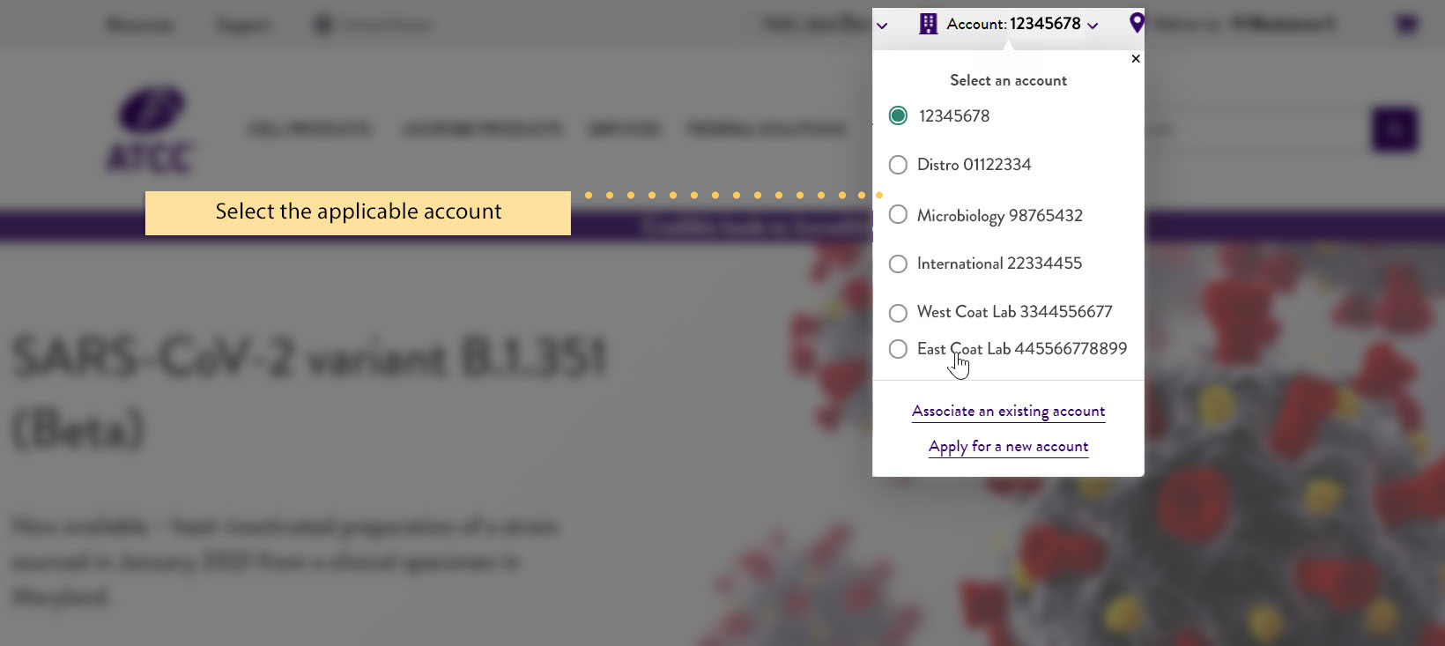
Task: Choose the East Coat Lab 445566778899 account
Action: tap(898, 349)
